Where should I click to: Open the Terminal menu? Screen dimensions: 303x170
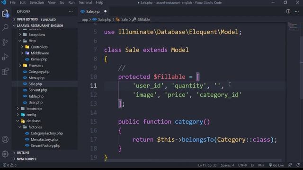point(85,2)
